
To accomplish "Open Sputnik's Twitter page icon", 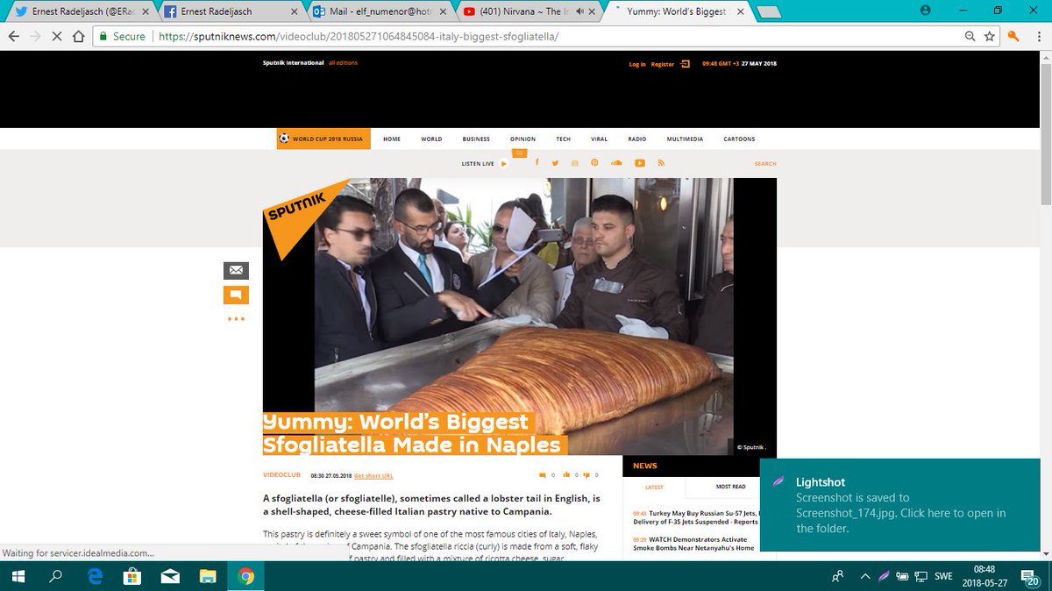I will click(x=555, y=163).
